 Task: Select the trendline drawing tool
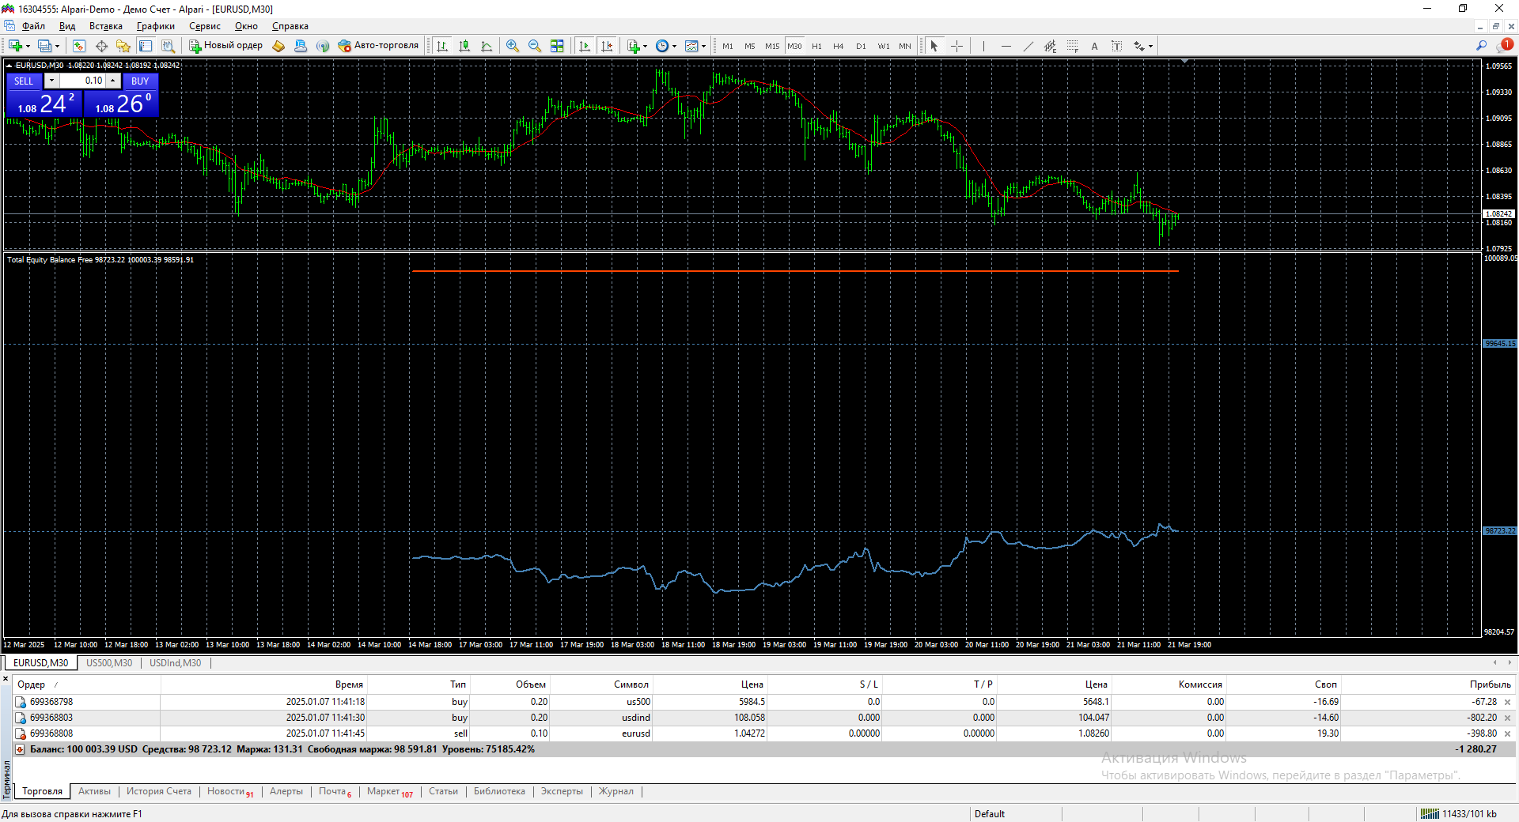click(x=1028, y=46)
